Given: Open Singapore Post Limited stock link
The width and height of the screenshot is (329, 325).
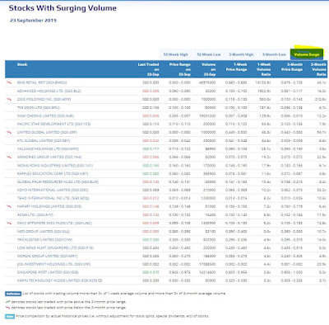Looking at the screenshot, I should click(x=48, y=272).
